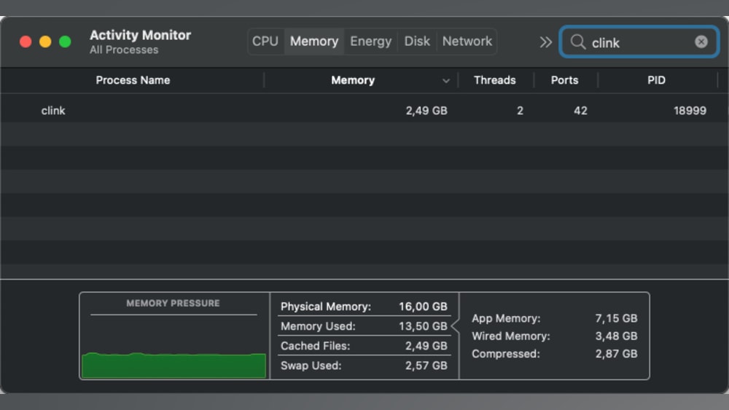
Task: Click the All Processes subtitle
Action: (124, 50)
